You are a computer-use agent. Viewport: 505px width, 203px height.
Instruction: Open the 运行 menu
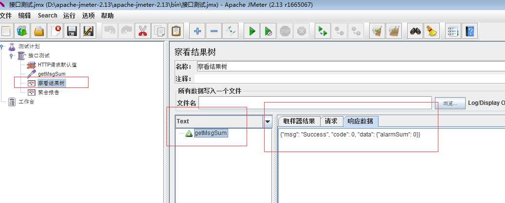[x=69, y=16]
